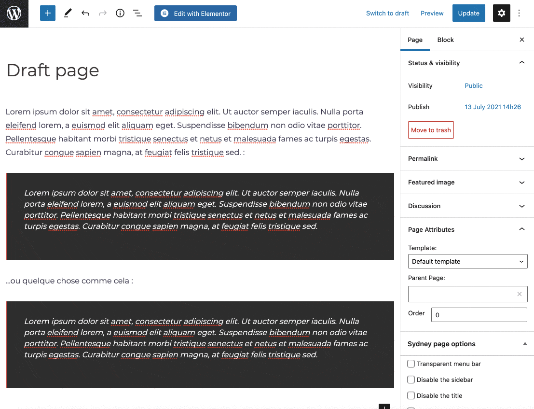534x409 pixels.
Task: Expand the Featured image section
Action: click(x=466, y=182)
